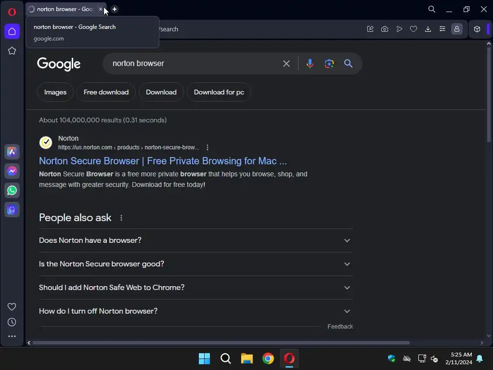The image size is (493, 370).
Task: Add a new tab with plus icon
Action: 115,9
